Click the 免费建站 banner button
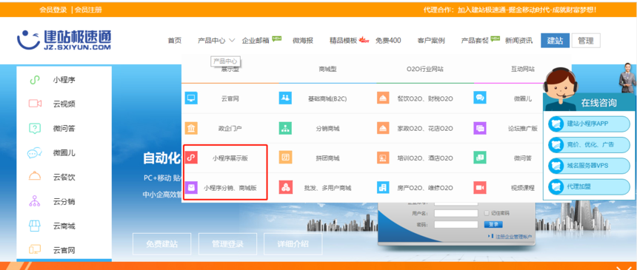The image size is (637, 270). 162,244
